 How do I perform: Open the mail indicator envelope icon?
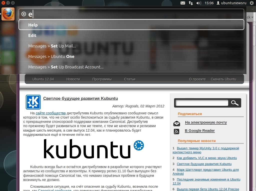pos(183,3)
